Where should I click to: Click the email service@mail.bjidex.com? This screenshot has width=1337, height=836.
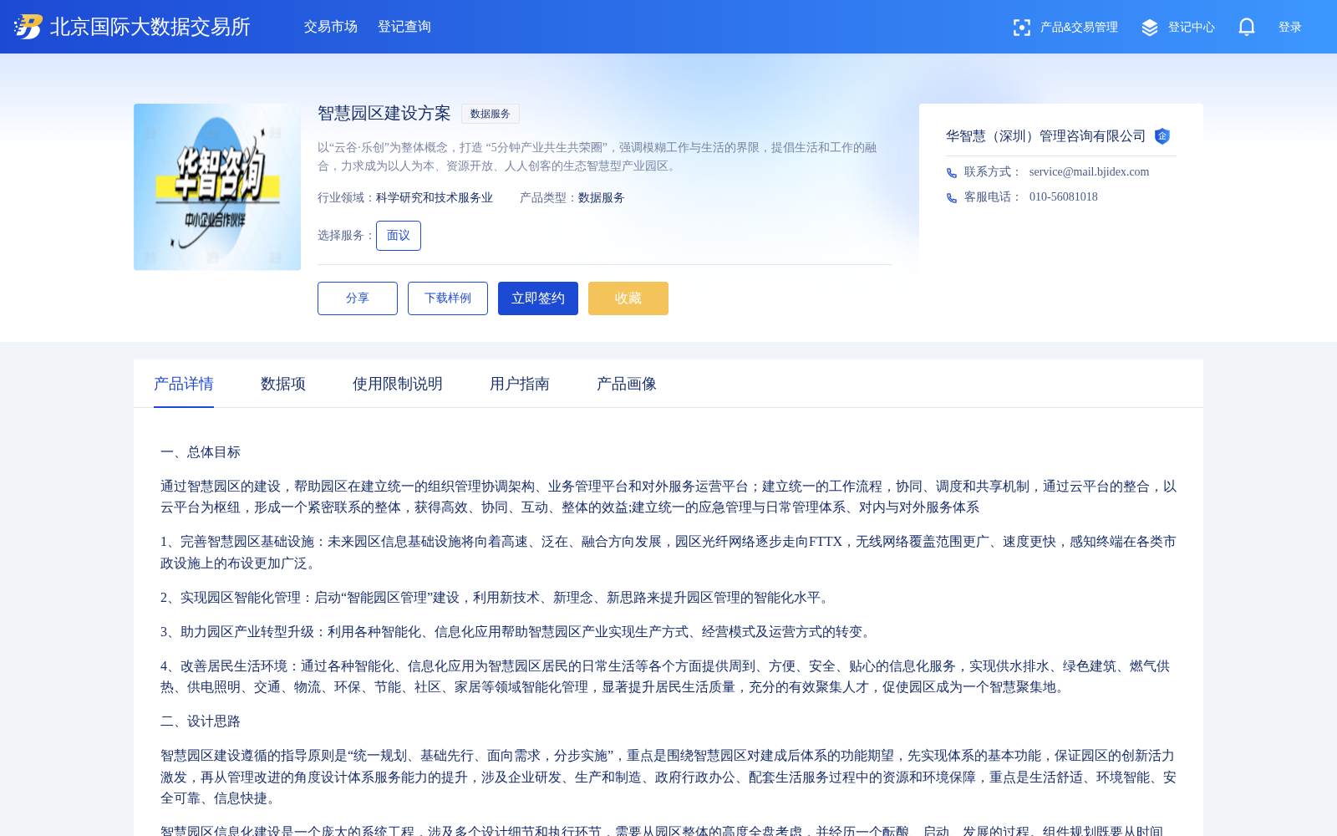[x=1089, y=172]
